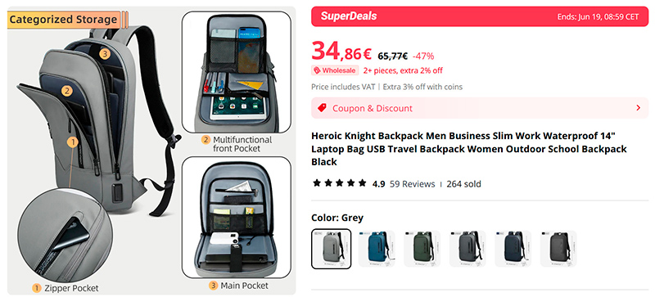Select the Grey backpack color swatch
Image resolution: width=655 pixels, height=297 pixels.
click(332, 249)
